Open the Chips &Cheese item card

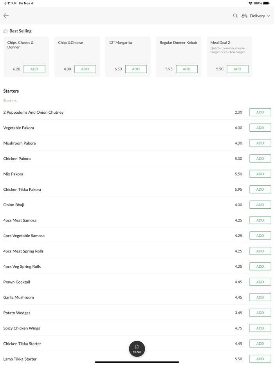77,51
